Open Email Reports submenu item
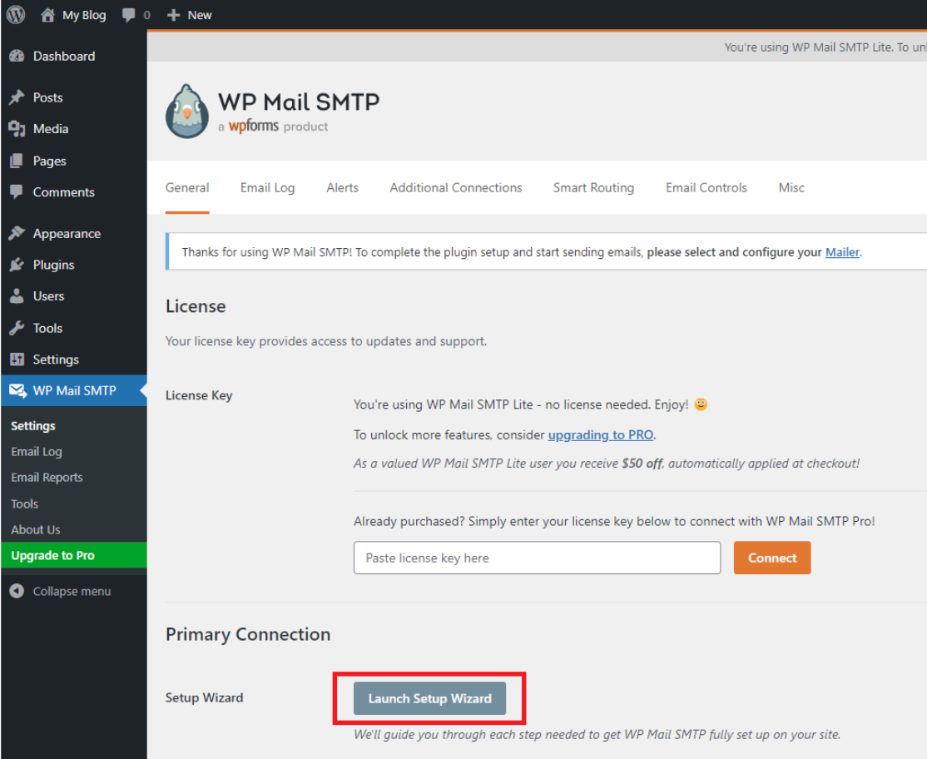Screen dimensions: 927x759 coord(47,478)
